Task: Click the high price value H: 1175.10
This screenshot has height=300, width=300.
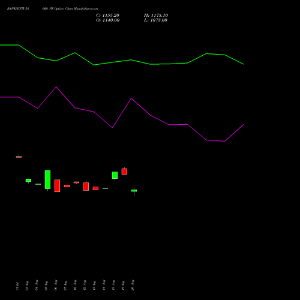Action: tap(156, 16)
